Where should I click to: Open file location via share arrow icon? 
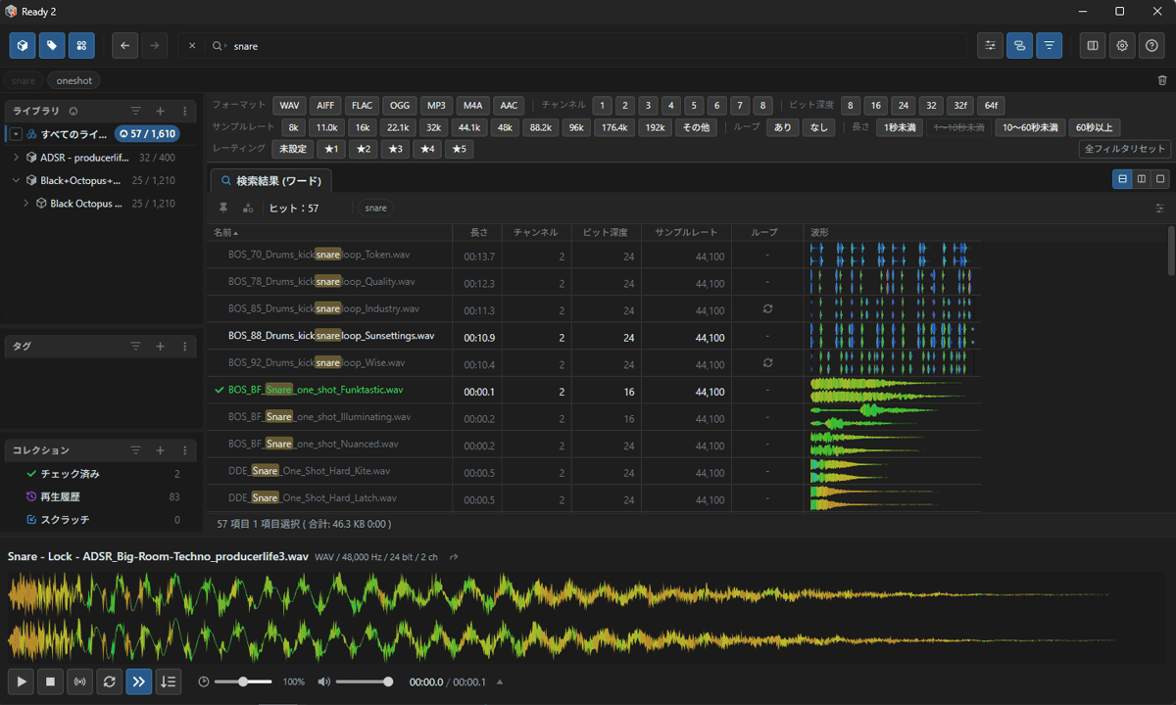454,557
